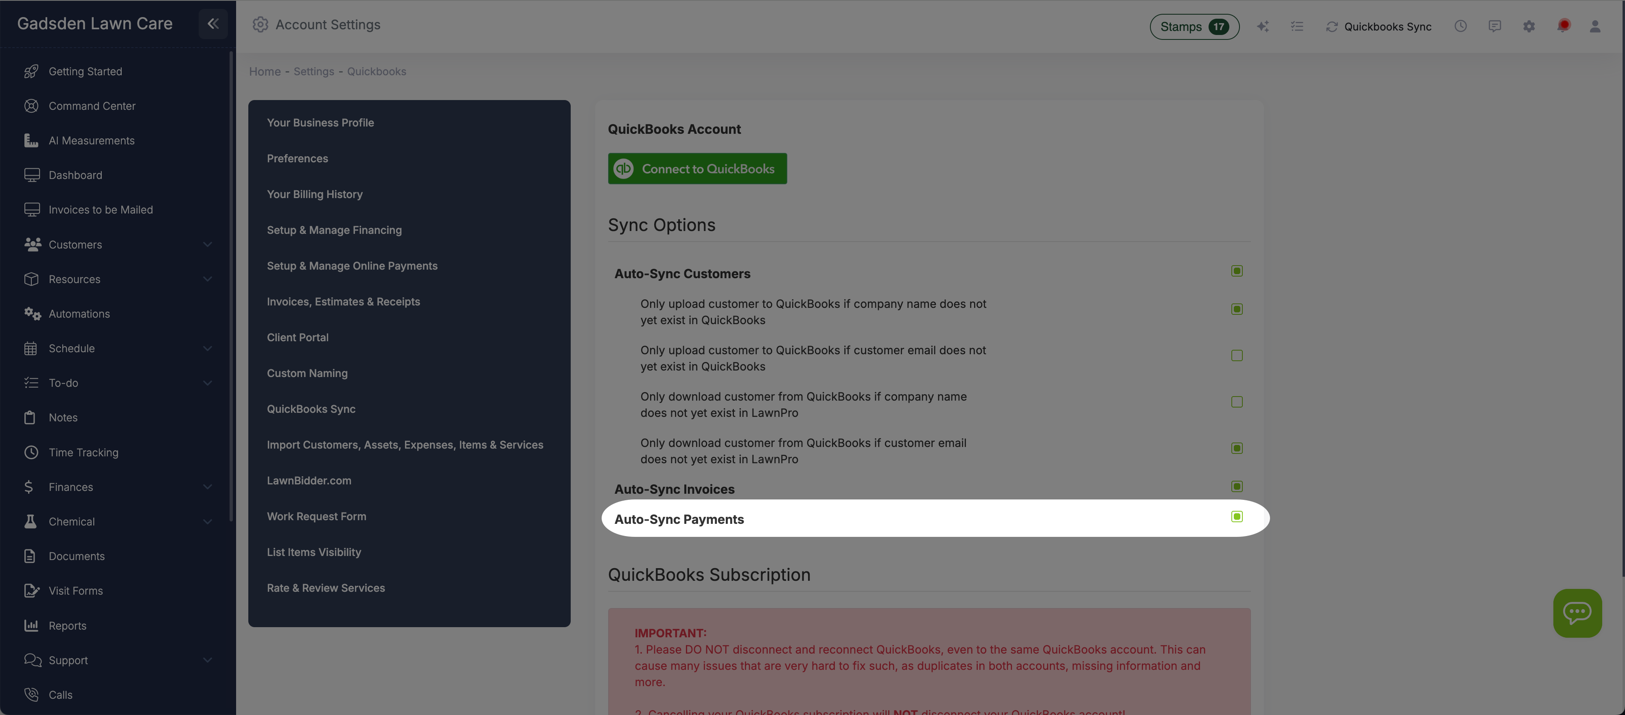Image resolution: width=1625 pixels, height=715 pixels.
Task: Open the Command Center from the sidebar
Action: coord(92,105)
